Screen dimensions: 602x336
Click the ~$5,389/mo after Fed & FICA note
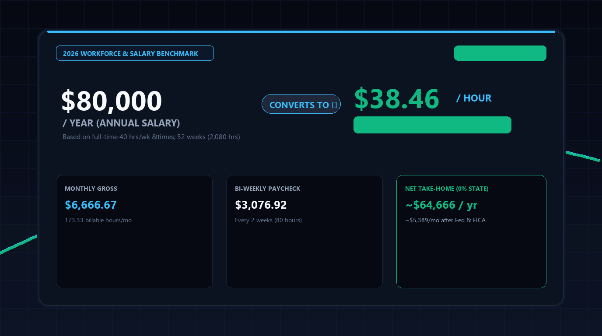[x=445, y=220]
